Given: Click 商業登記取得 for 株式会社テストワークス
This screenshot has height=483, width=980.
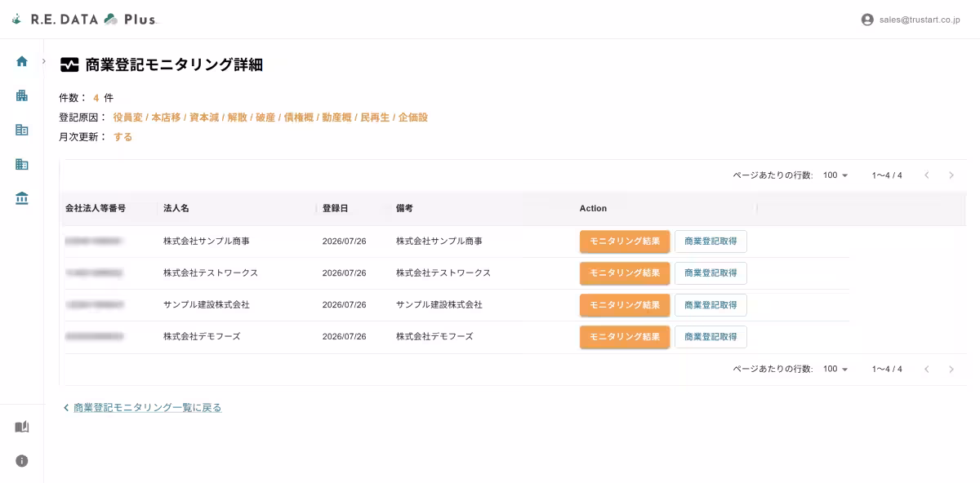Looking at the screenshot, I should click(710, 273).
